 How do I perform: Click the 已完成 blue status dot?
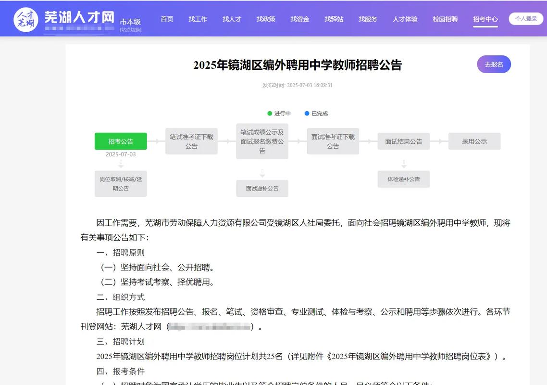point(306,114)
